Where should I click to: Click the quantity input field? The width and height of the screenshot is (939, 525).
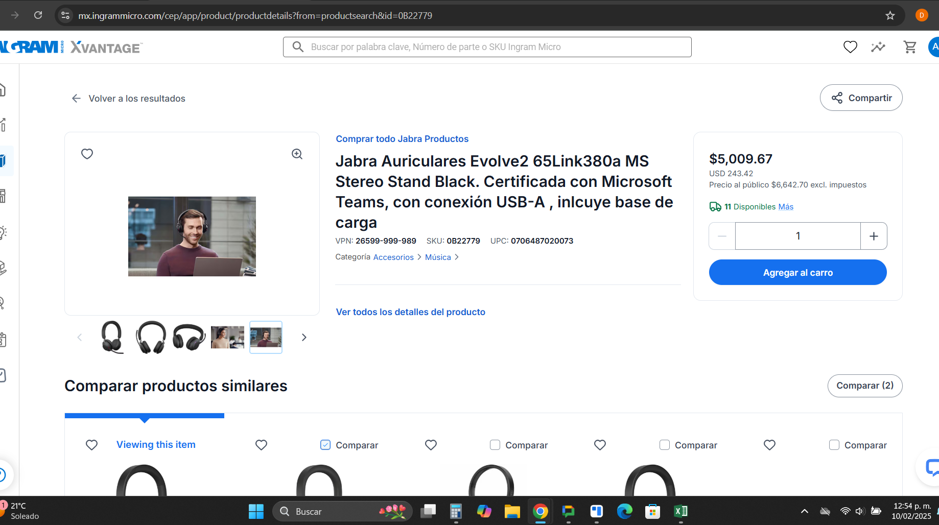pos(797,236)
